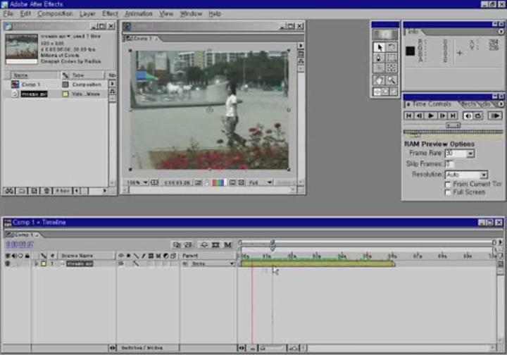Enable Full Screen checkbox
Screen dimensions: 507x355
pyautogui.click(x=448, y=192)
